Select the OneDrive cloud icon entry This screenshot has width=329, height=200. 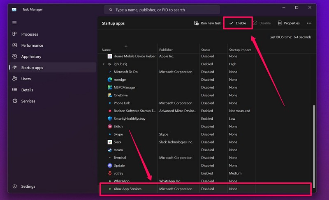(110, 95)
